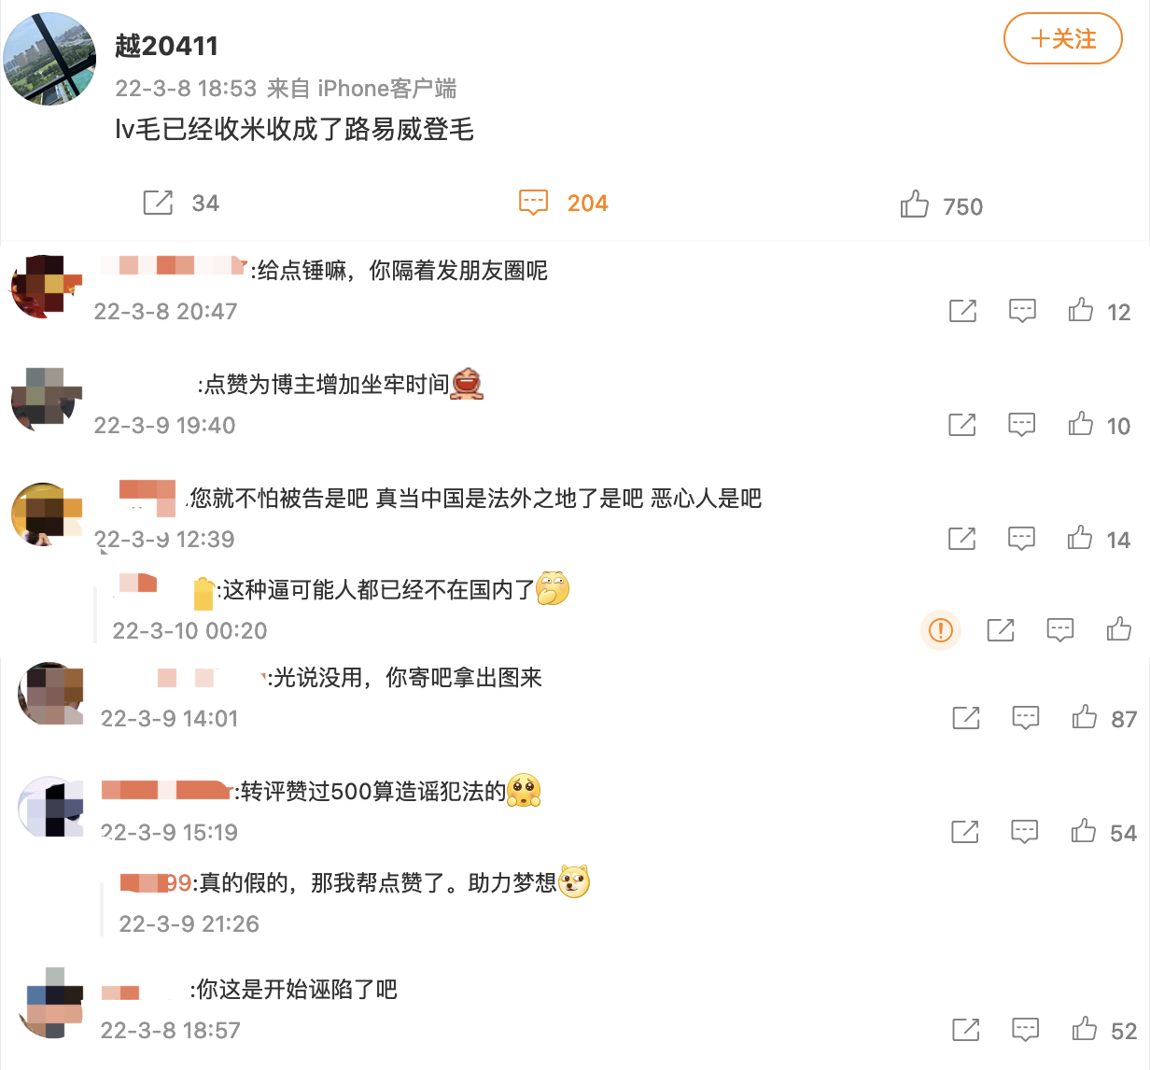Reply to the comment posted 22-3-10 00:20
This screenshot has width=1150, height=1070.
(x=1060, y=629)
